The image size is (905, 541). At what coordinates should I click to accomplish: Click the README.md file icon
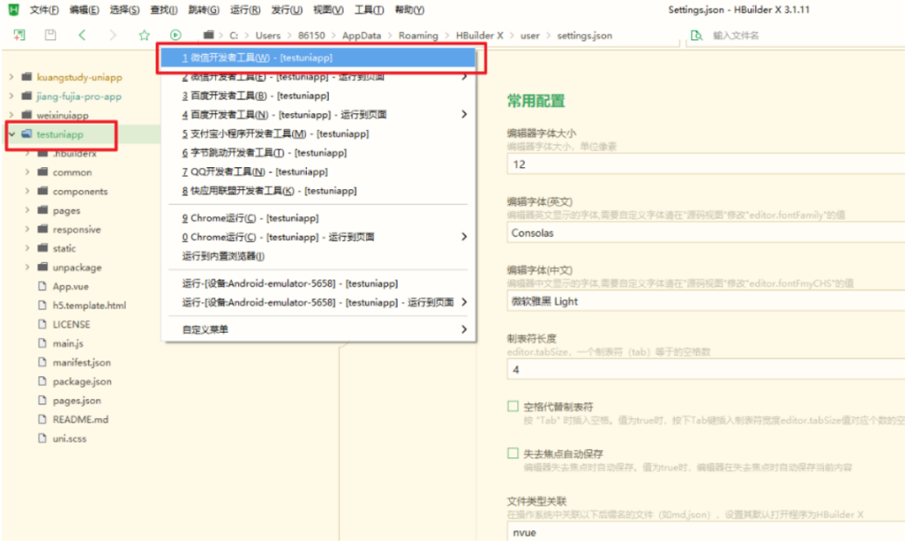pyautogui.click(x=42, y=419)
